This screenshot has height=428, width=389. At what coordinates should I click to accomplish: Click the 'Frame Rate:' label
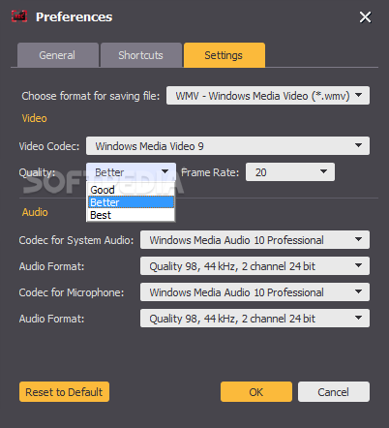click(x=210, y=172)
